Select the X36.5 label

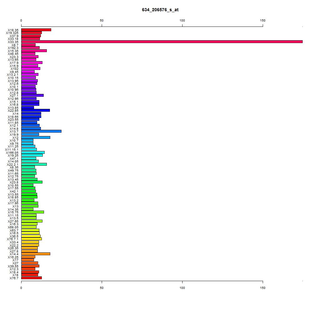coord(14,236)
